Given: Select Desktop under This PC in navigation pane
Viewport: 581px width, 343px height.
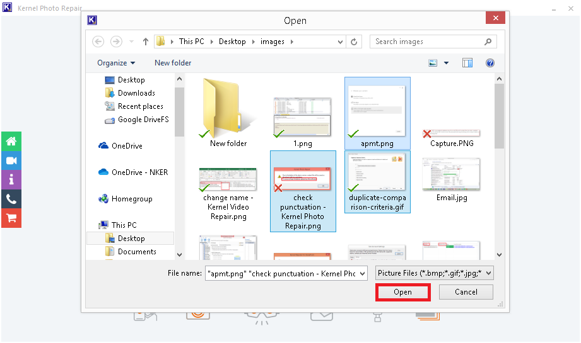Looking at the screenshot, I should click(x=130, y=239).
